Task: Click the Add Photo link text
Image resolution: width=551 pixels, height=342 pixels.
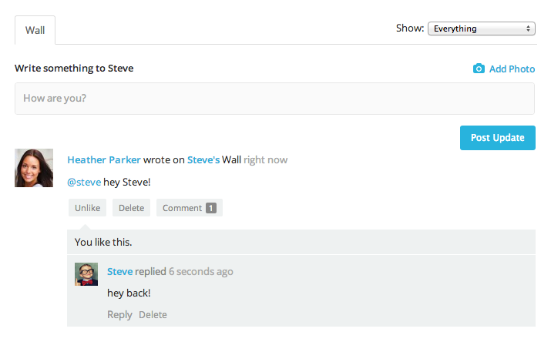Action: (512, 69)
